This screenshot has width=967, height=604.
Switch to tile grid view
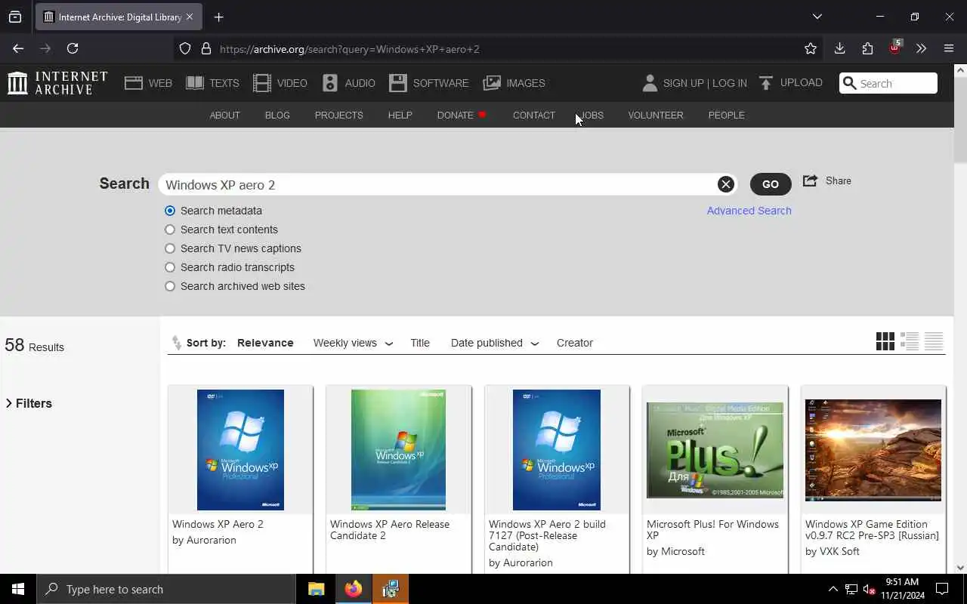click(x=885, y=341)
